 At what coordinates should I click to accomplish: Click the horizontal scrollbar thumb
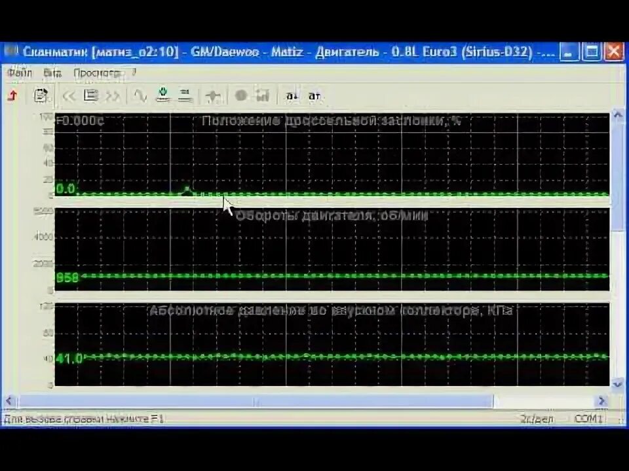pyautogui.click(x=256, y=401)
